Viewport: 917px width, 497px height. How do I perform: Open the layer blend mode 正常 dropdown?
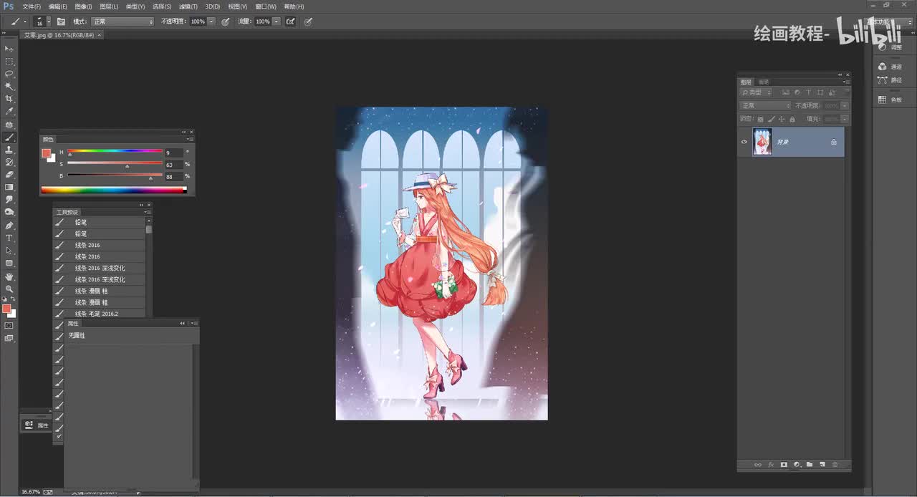[x=766, y=106]
